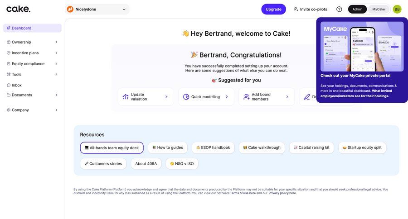Click the cake. logo
This screenshot has height=219, width=408.
pyautogui.click(x=18, y=9)
